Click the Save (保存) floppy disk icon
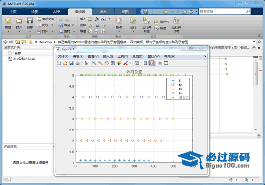This screenshot has height=185, width=265. point(30,20)
